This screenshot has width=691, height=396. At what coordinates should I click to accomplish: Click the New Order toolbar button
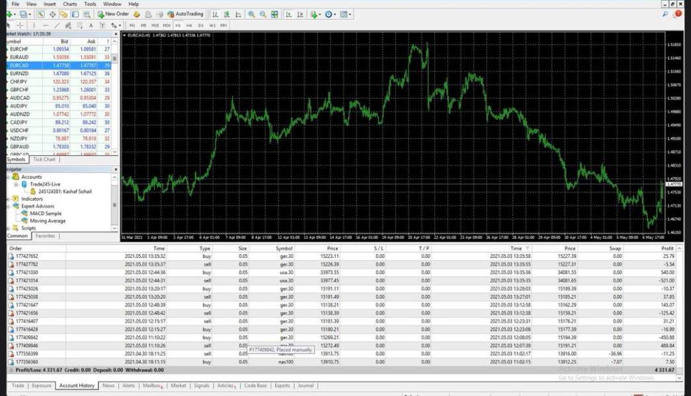click(112, 14)
